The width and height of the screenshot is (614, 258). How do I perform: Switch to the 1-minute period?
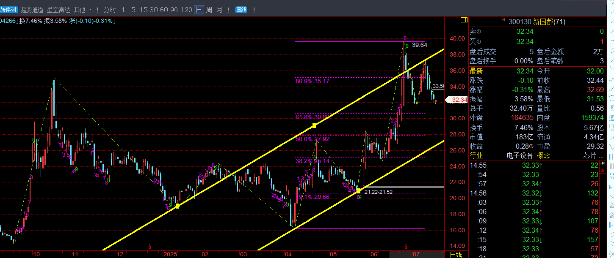point(123,10)
